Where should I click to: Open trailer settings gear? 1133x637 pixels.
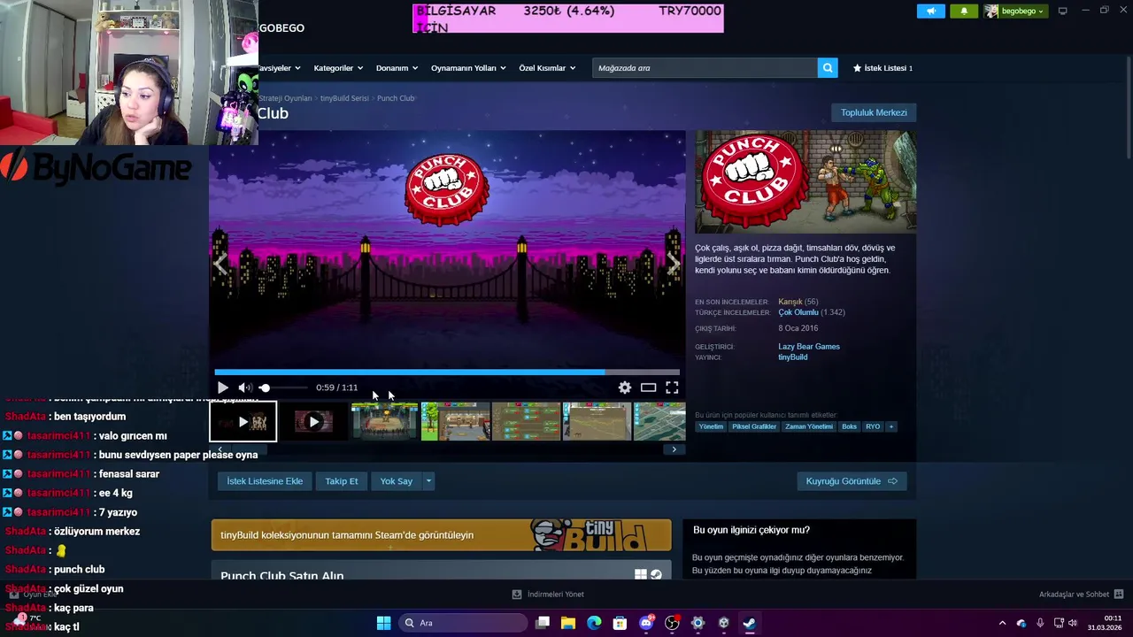coord(625,388)
